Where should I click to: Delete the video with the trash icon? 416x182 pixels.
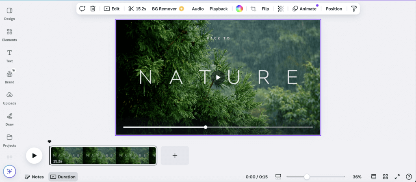[93, 9]
